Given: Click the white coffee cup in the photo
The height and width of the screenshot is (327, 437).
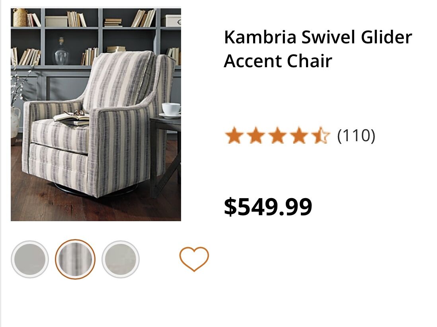Looking at the screenshot, I should [x=171, y=109].
